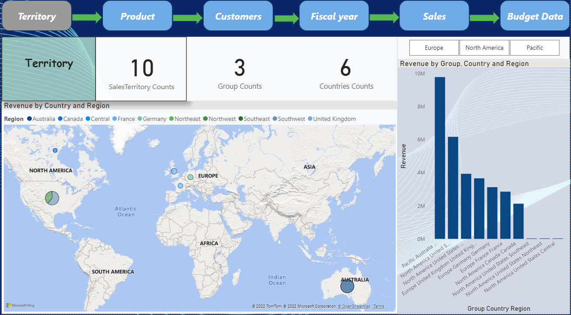This screenshot has height=315, width=571.
Task: Toggle the France legend item
Action: (x=124, y=119)
